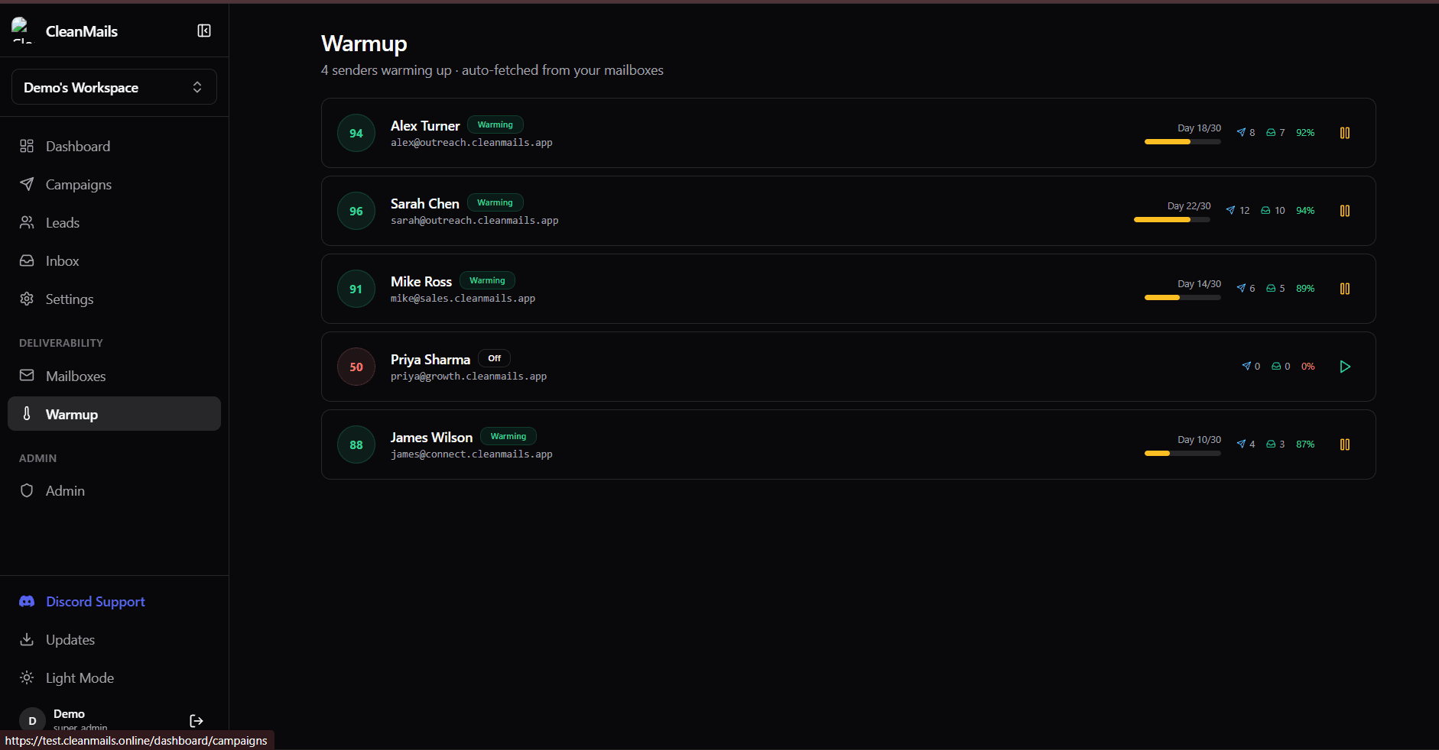Click Sarah Chen's 94% rate

(x=1305, y=211)
